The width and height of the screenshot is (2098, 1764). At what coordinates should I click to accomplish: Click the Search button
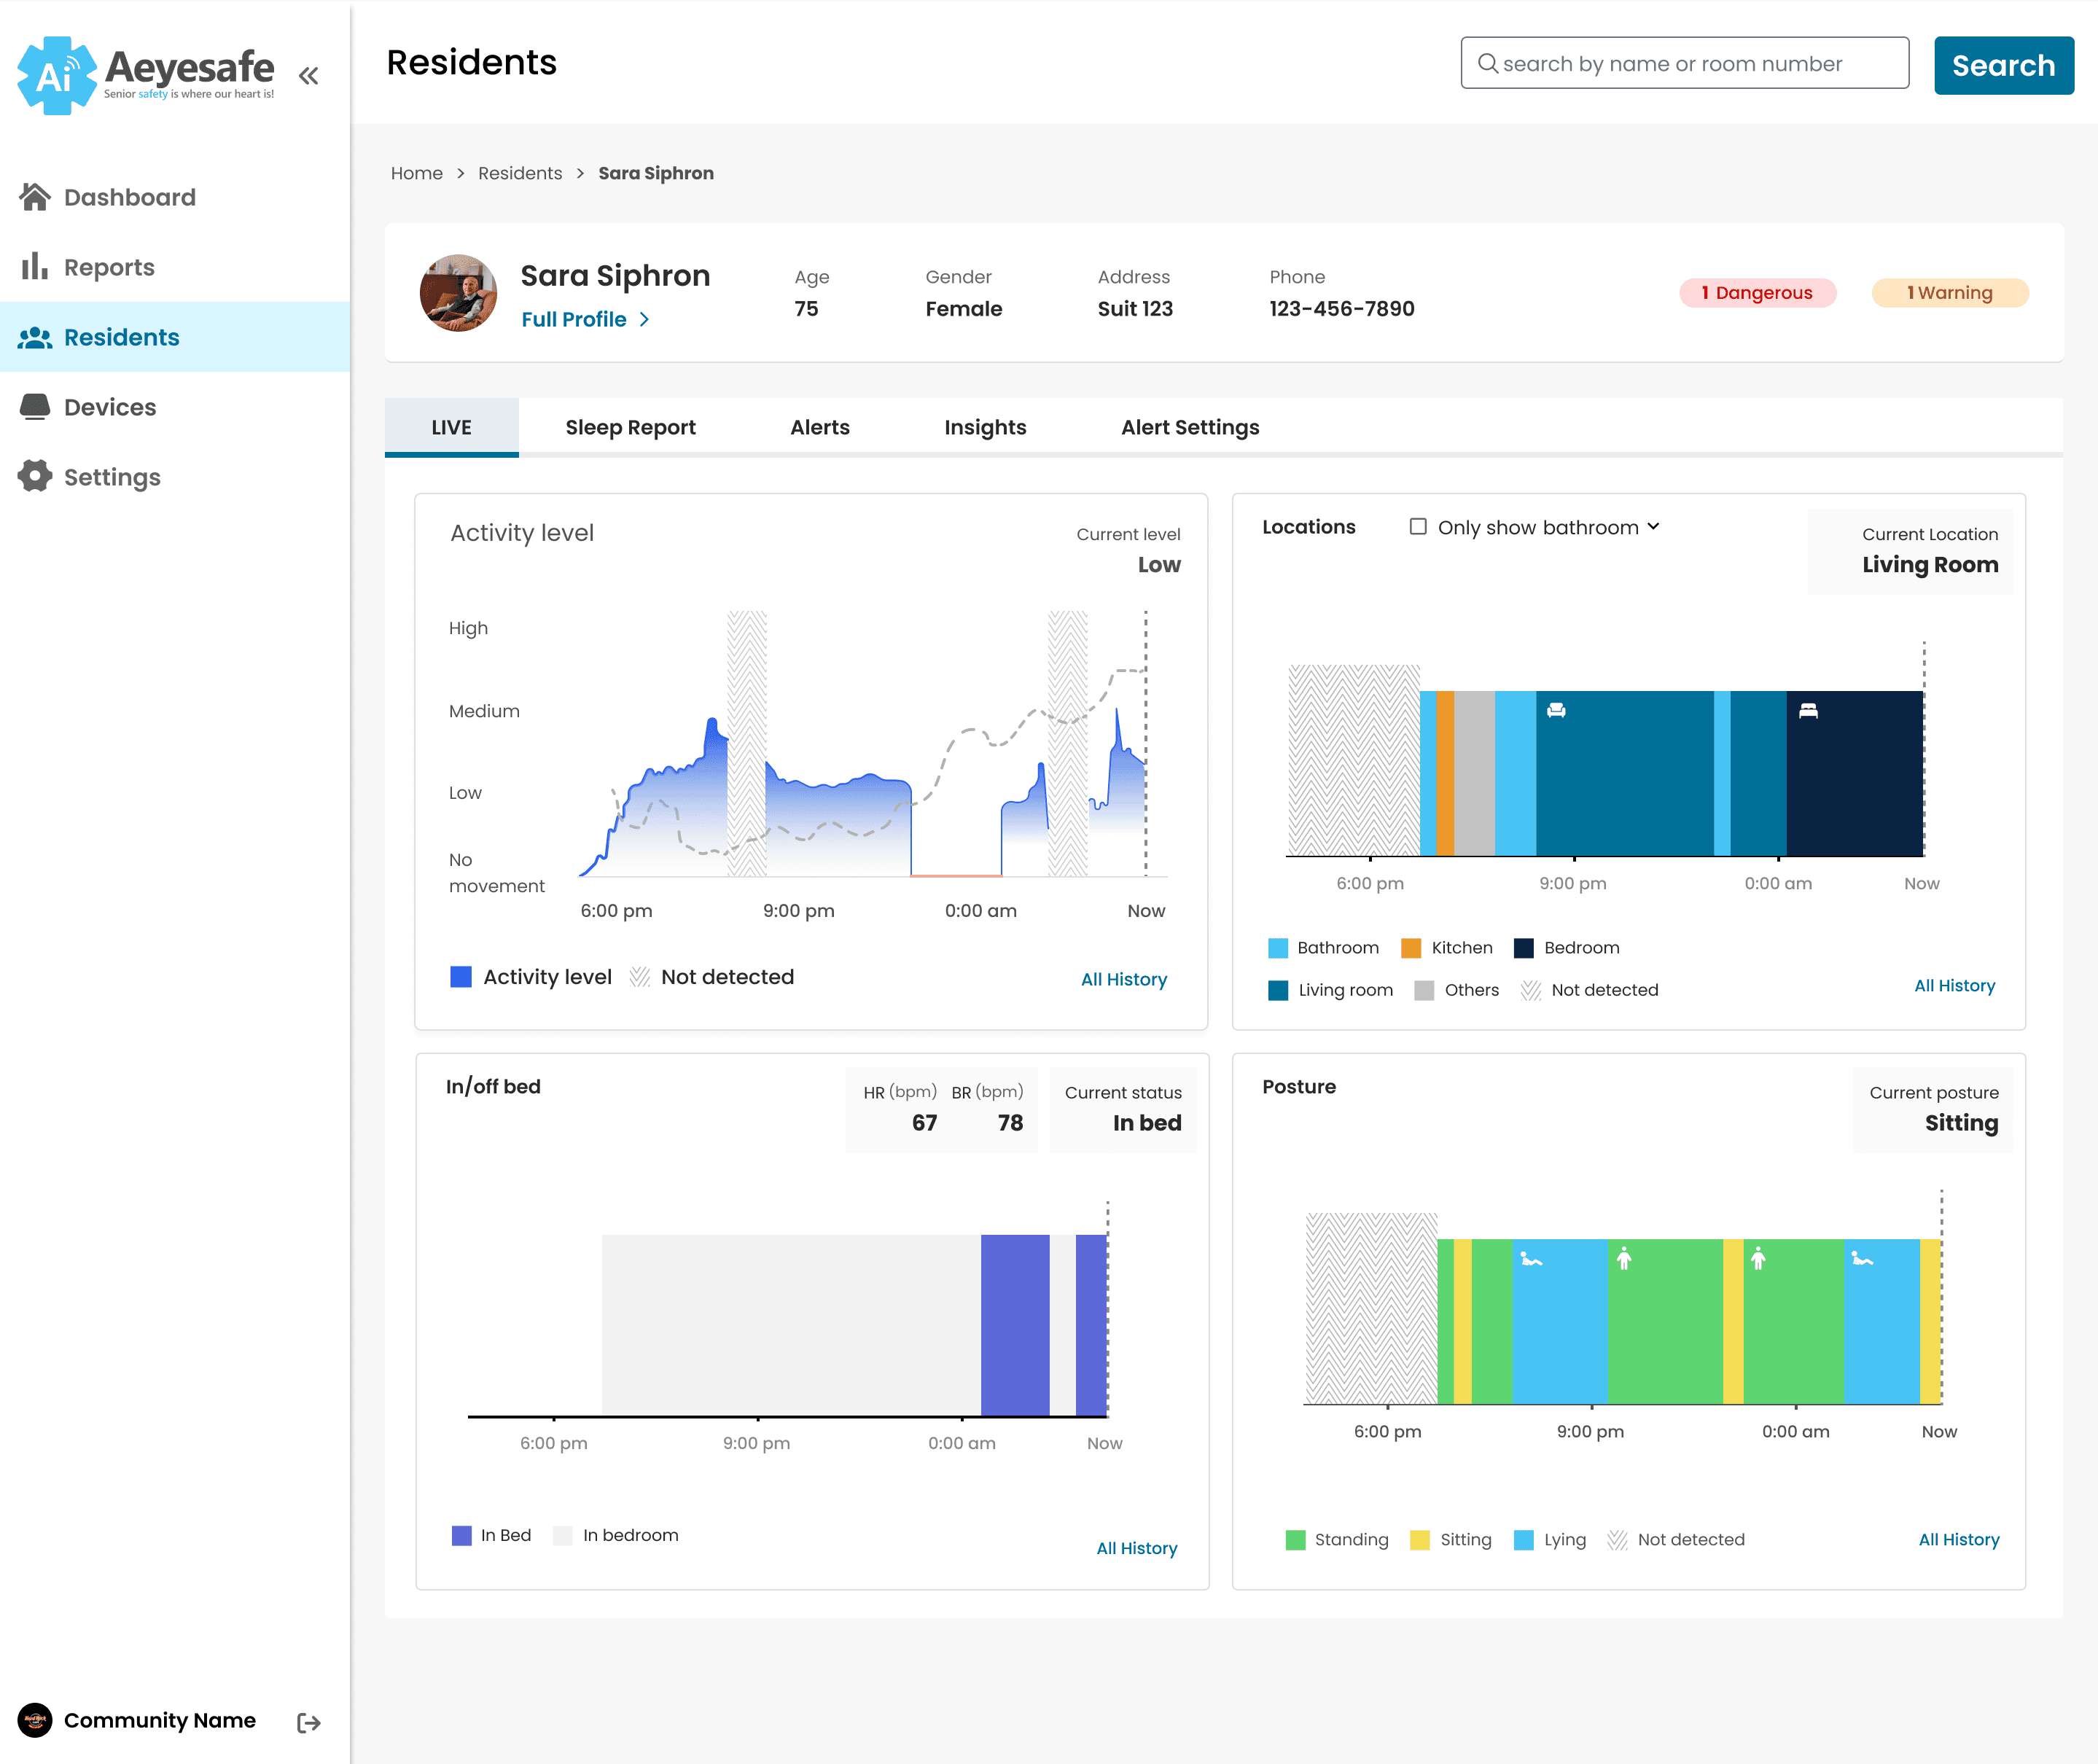click(2003, 65)
